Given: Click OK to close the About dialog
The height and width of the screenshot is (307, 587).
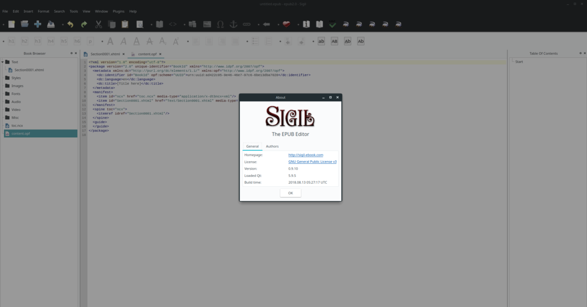Looking at the screenshot, I should click(290, 193).
